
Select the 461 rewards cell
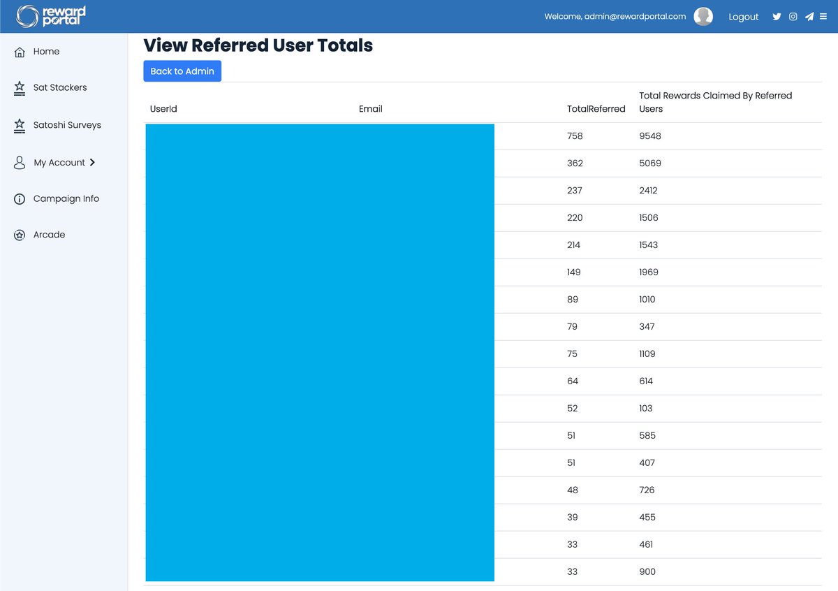(x=646, y=545)
